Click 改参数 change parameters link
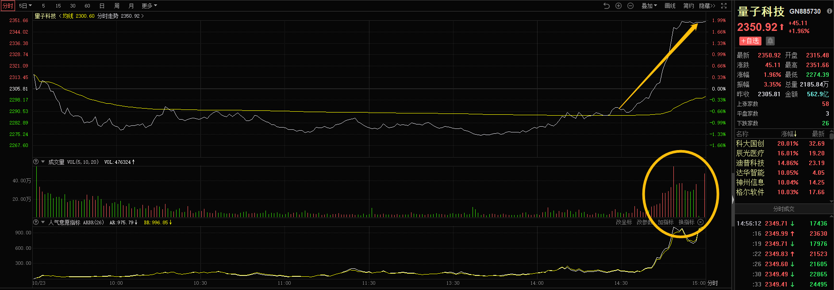The image size is (834, 290). [645, 222]
